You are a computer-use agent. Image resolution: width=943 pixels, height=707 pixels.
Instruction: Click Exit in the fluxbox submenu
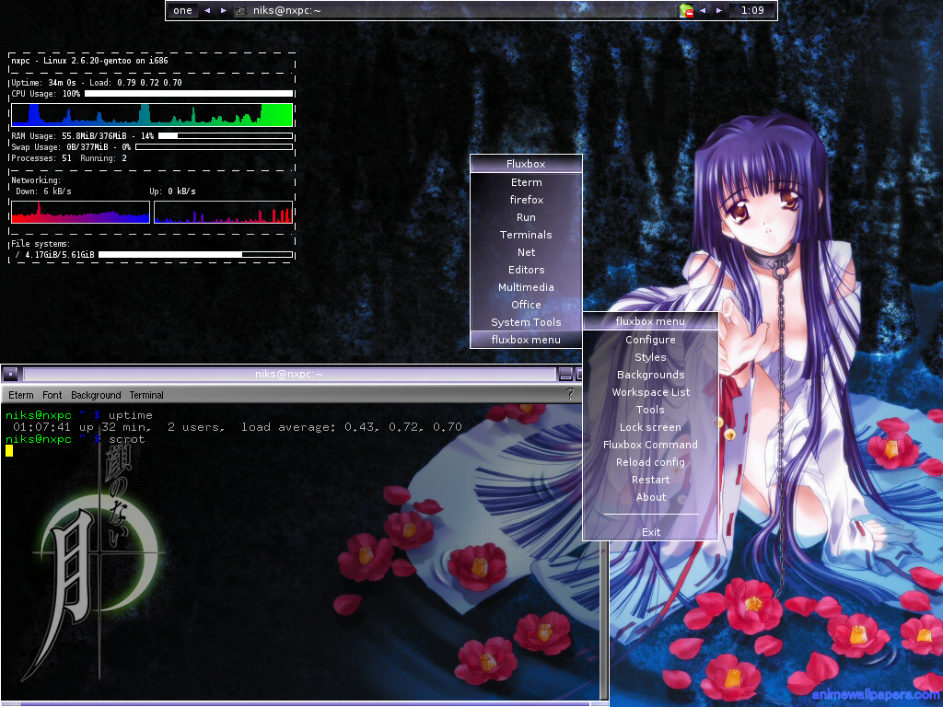tap(650, 531)
